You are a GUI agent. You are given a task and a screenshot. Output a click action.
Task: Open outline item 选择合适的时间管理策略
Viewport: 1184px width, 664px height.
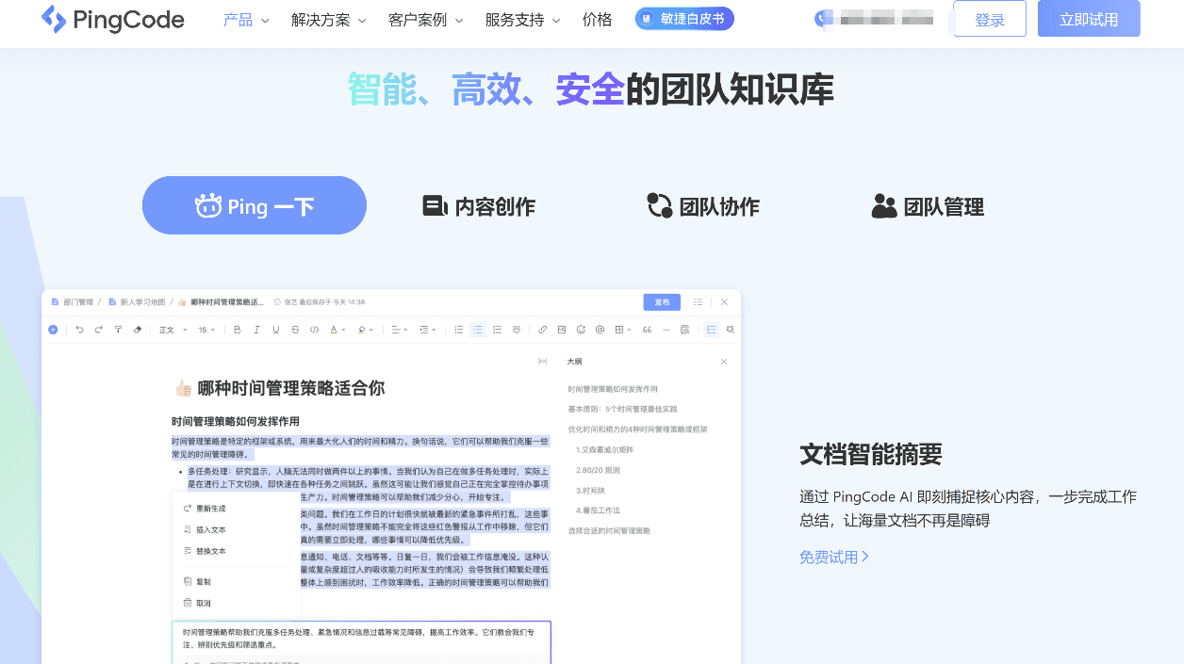pyautogui.click(x=609, y=530)
